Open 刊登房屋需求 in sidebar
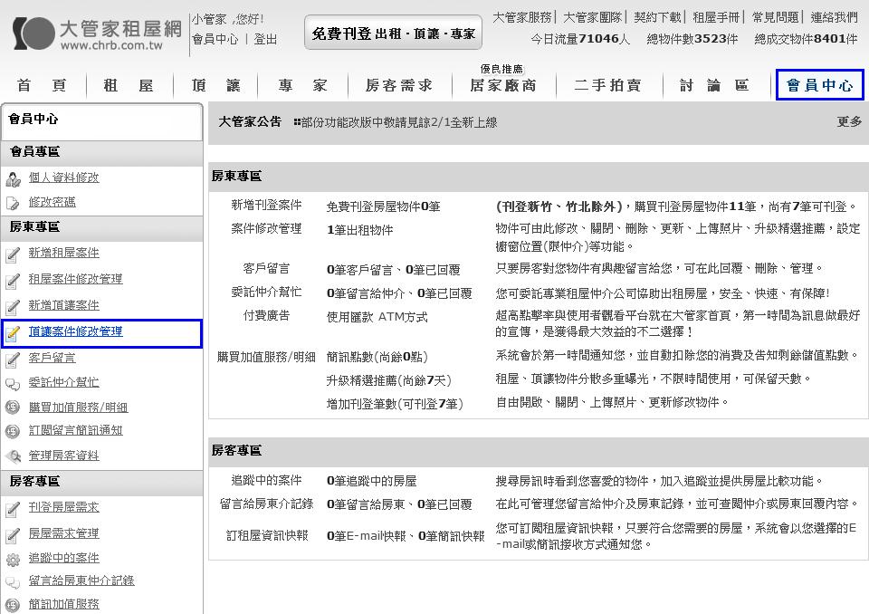This screenshot has height=614, width=869. click(63, 507)
